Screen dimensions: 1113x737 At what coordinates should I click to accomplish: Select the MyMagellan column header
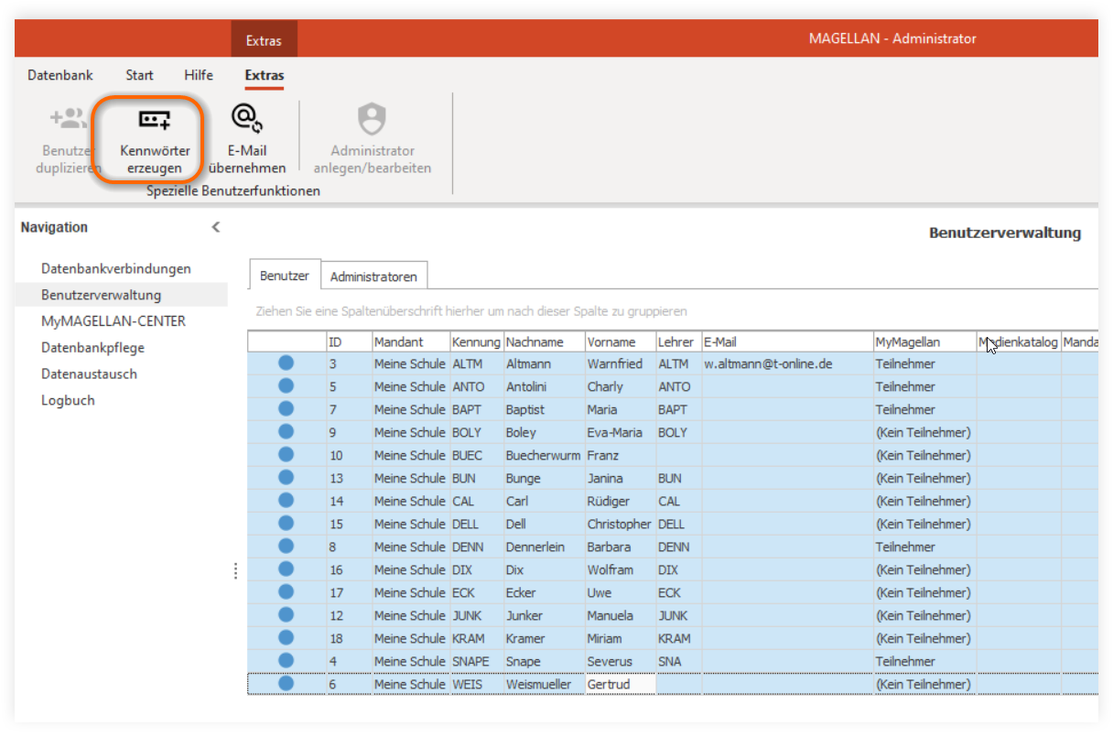[924, 342]
